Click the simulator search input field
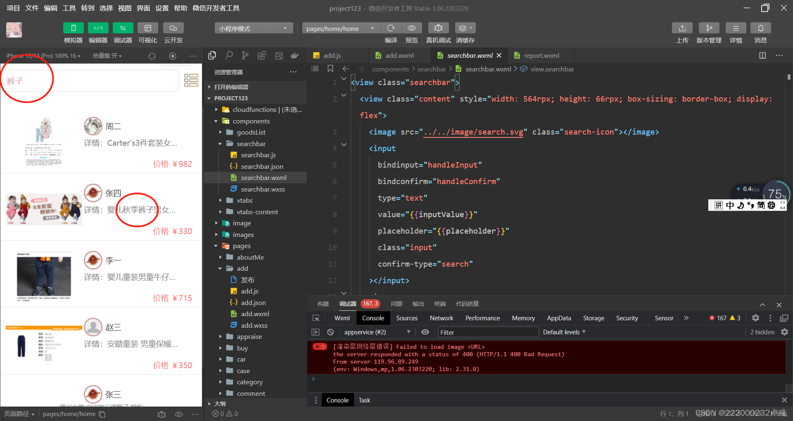793x421 pixels. click(x=90, y=80)
